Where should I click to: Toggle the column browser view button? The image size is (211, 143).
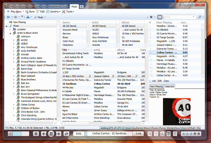click(x=160, y=17)
